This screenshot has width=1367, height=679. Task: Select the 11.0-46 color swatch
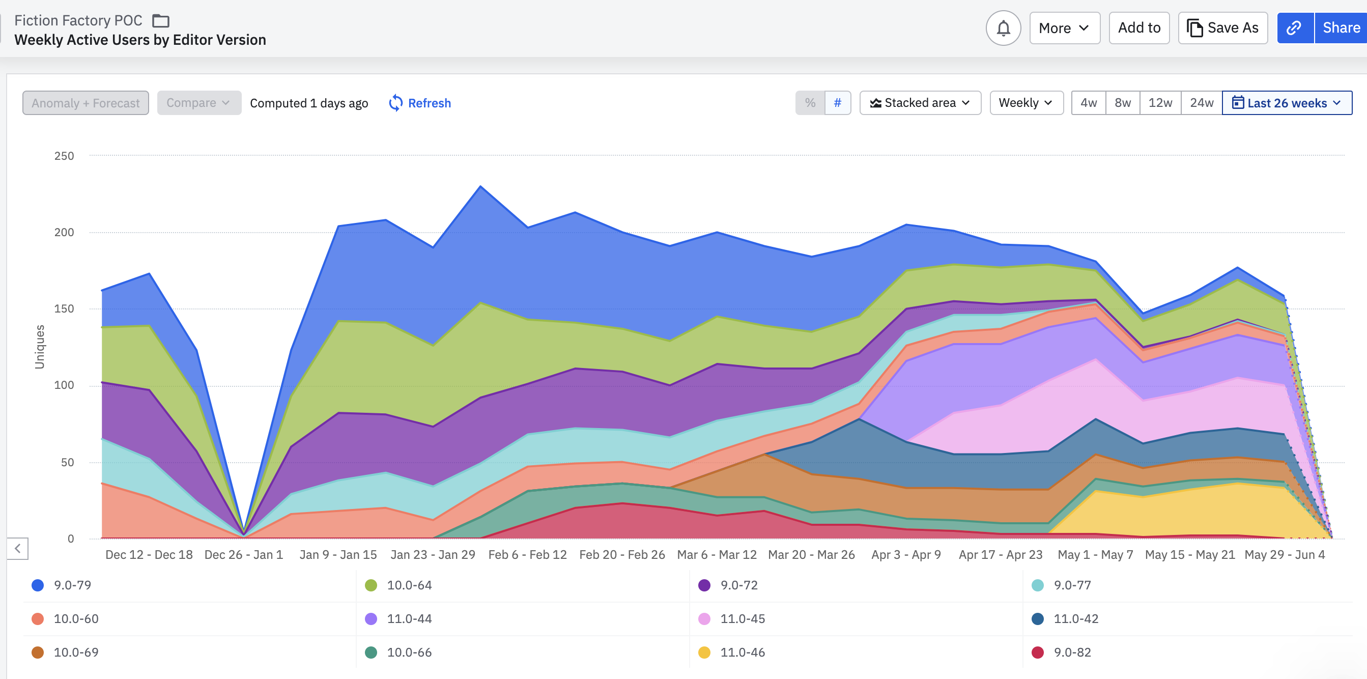[x=704, y=653]
